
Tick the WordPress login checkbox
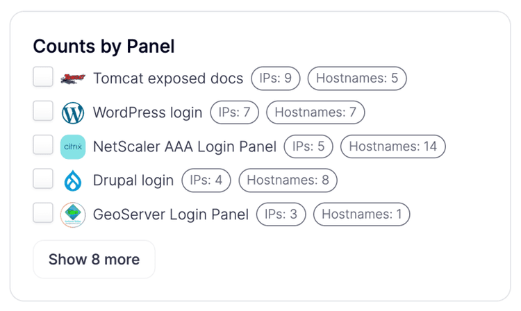pyautogui.click(x=43, y=111)
